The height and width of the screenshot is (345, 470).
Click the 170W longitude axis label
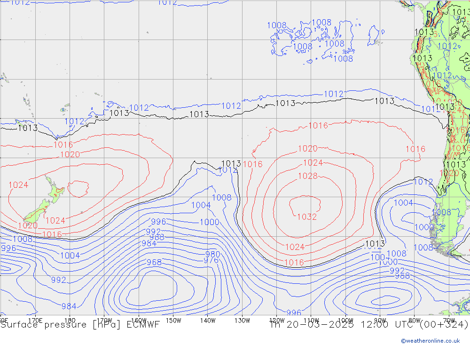(x=105, y=321)
